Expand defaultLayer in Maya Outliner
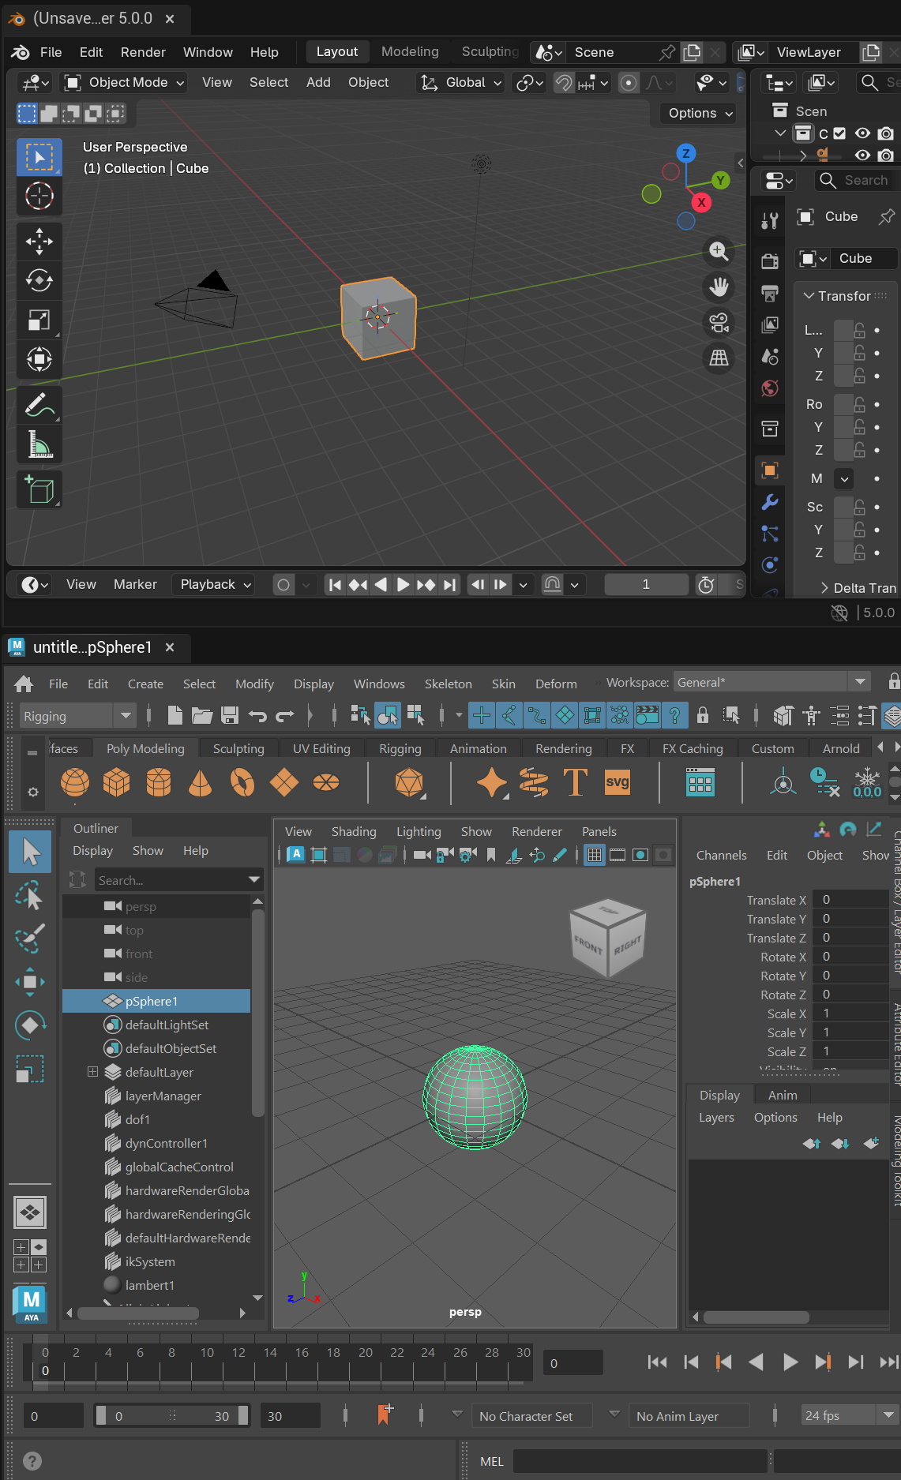The height and width of the screenshot is (1480, 901). click(92, 1072)
